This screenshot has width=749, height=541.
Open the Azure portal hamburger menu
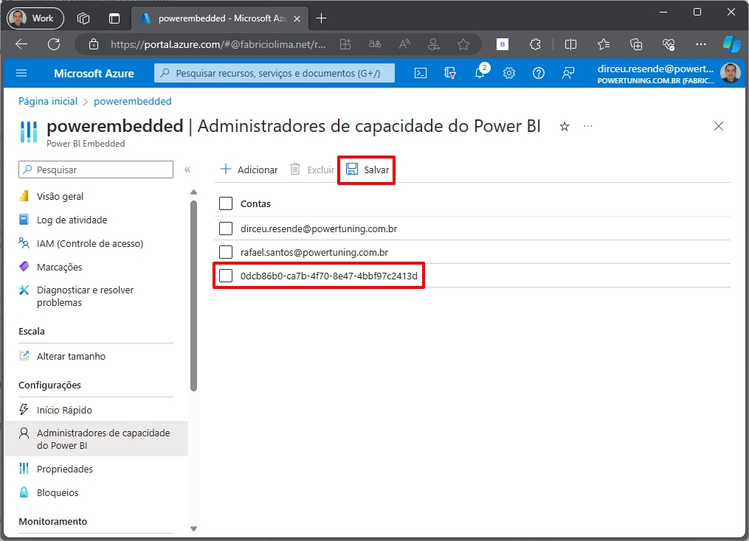pos(21,73)
